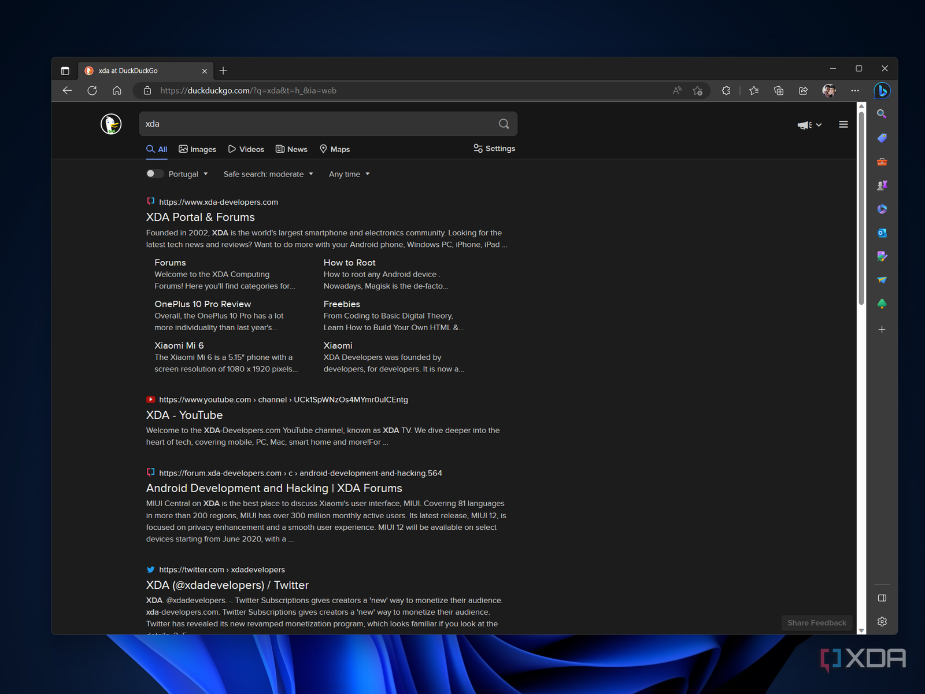Click the Share Feedback button
This screenshot has width=925, height=694.
816,623
